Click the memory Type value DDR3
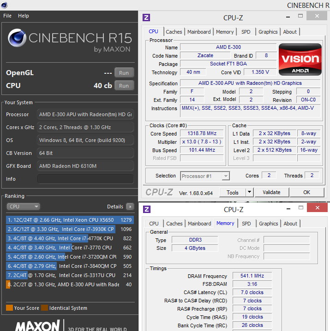Viewport: 330px width, 331px height. click(195, 240)
